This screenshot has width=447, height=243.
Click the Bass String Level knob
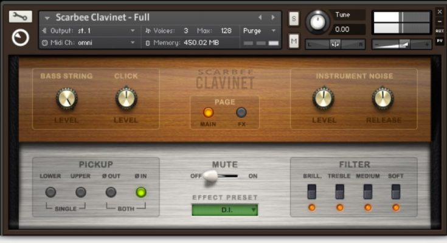(x=66, y=98)
